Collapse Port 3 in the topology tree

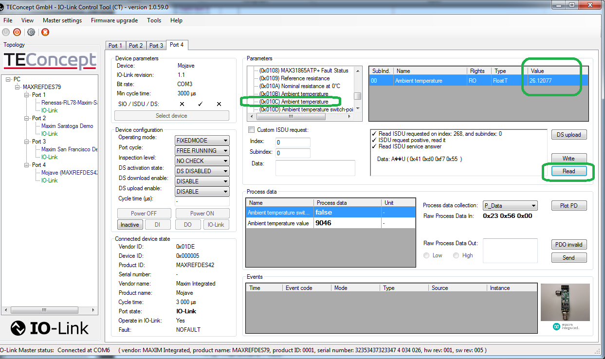pos(27,142)
